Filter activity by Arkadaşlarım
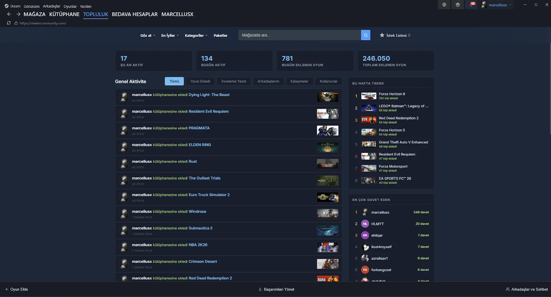This screenshot has height=297, width=551. tap(268, 81)
